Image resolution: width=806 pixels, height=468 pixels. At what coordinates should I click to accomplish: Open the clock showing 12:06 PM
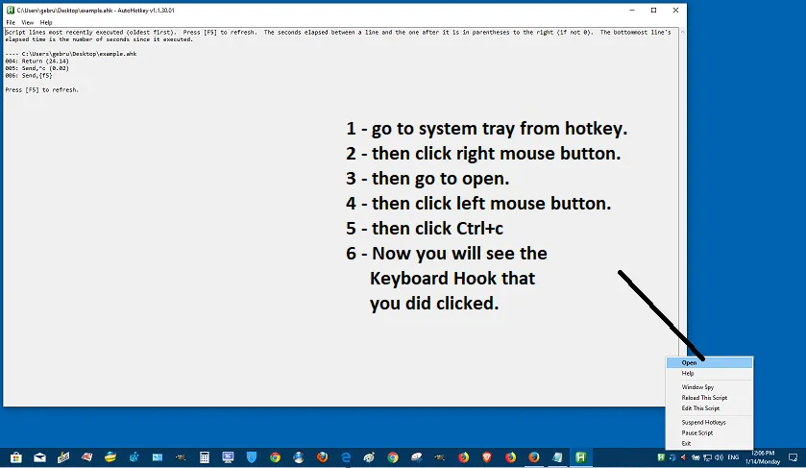[x=763, y=457]
